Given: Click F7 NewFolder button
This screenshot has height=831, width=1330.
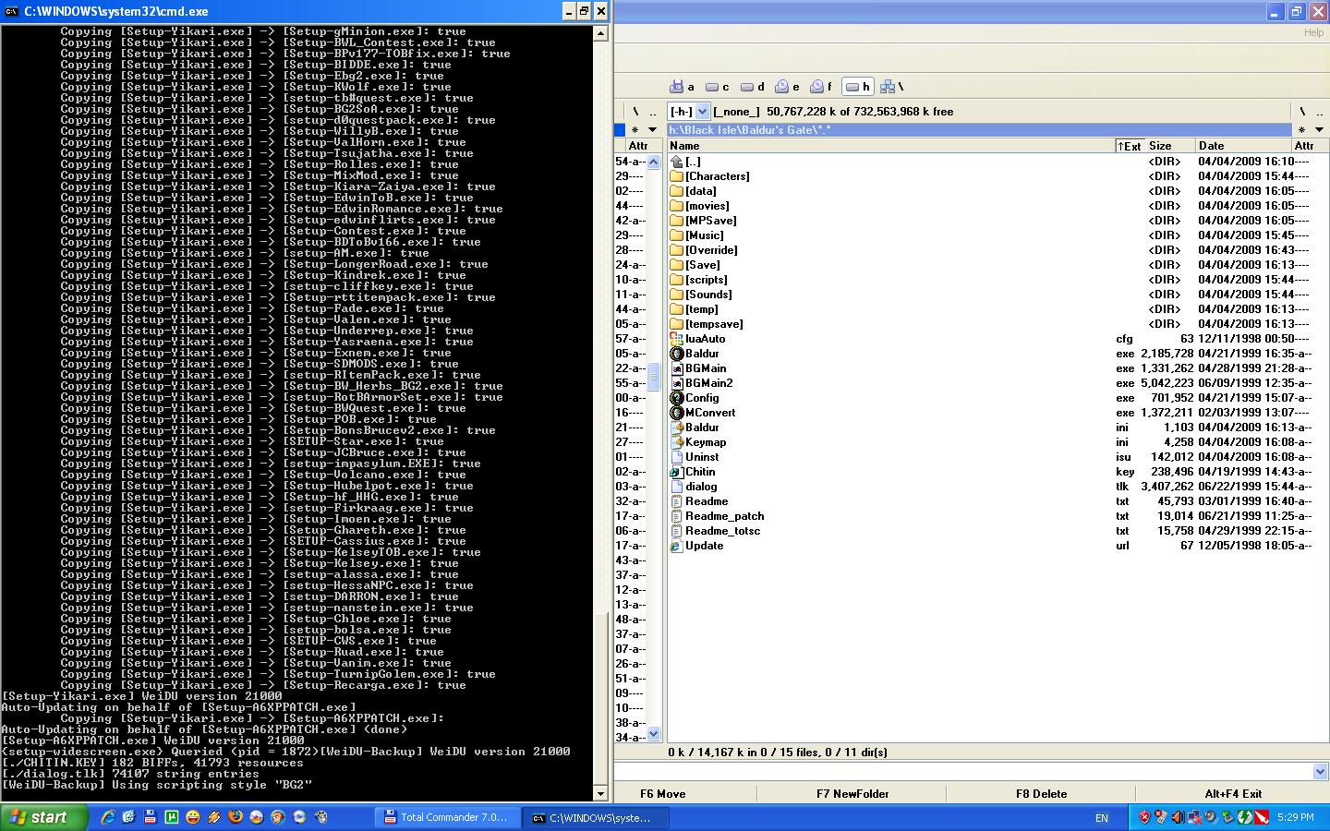Looking at the screenshot, I should pos(852,793).
